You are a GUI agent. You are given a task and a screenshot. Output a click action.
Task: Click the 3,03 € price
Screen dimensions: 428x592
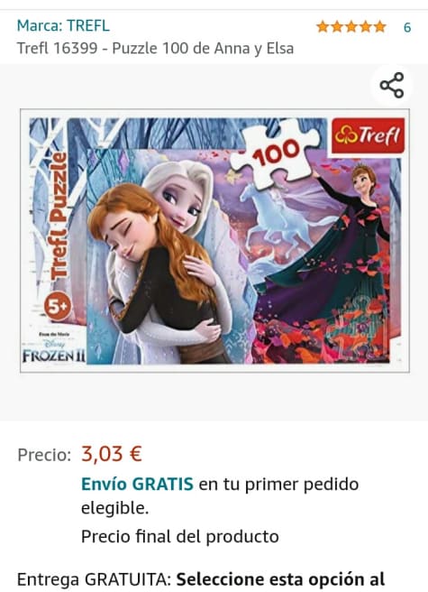tap(111, 453)
